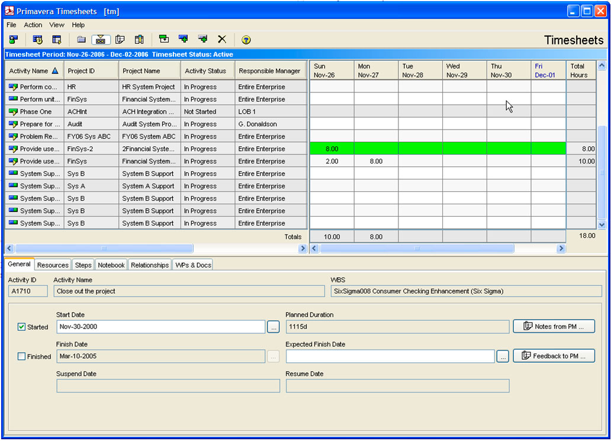
Task: Sort by Activity Name column header
Action: click(x=34, y=71)
